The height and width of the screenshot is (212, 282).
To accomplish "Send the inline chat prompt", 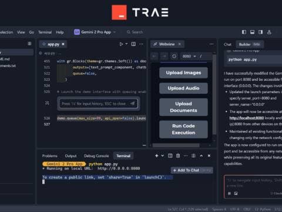I will point(133,103).
